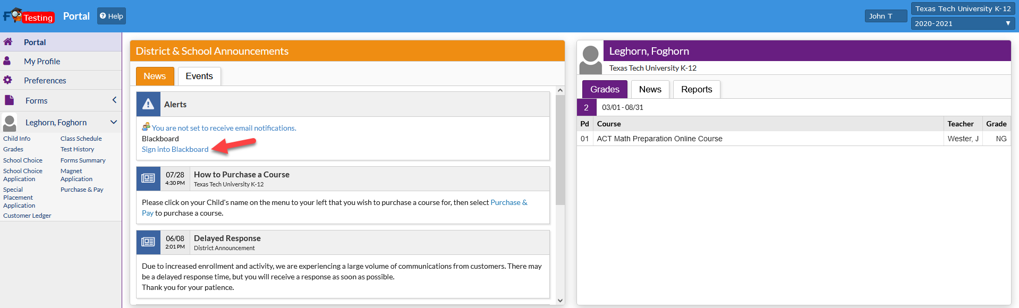Image resolution: width=1019 pixels, height=308 pixels.
Task: Open the Reports tab
Action: (697, 89)
